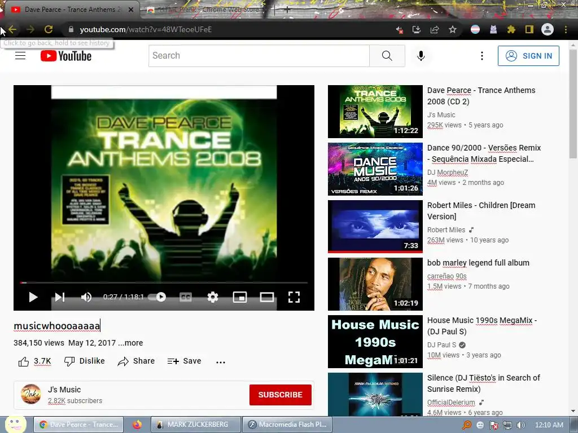Open bob marley legend full album title

coord(478,263)
